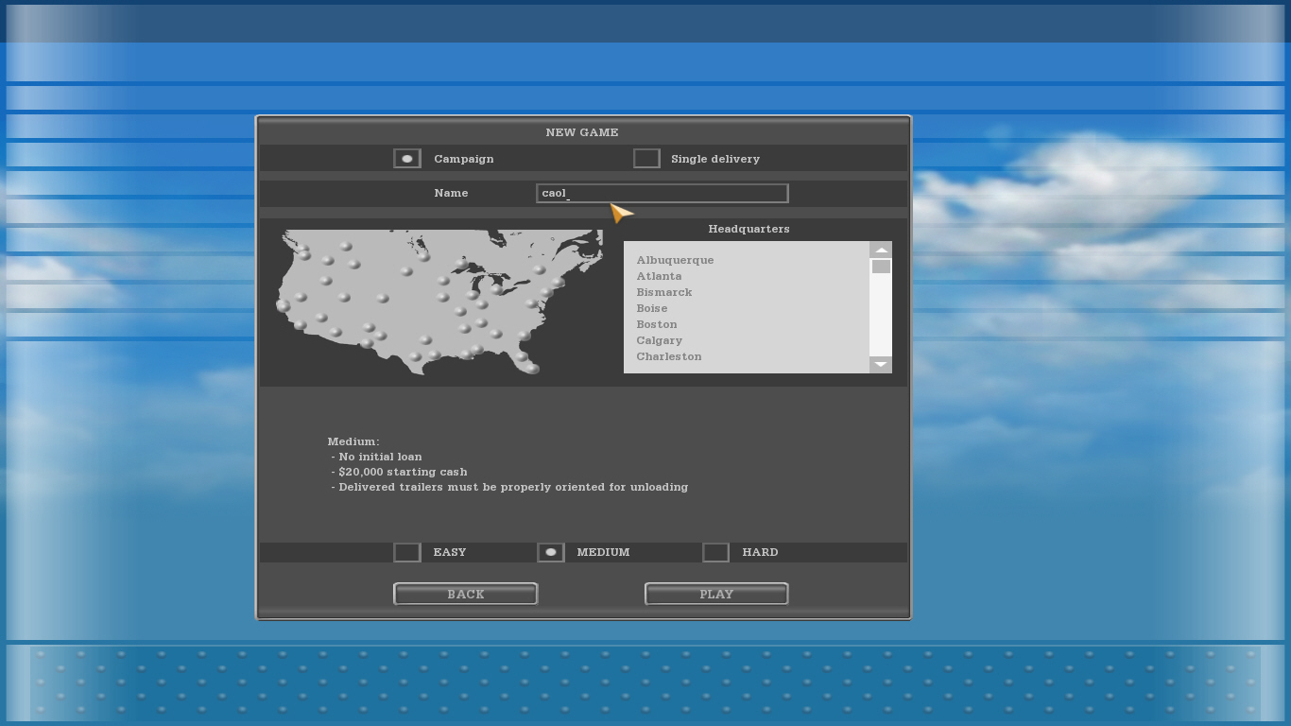Select Atlanta as headquarters
The height and width of the screenshot is (726, 1291).
point(659,276)
